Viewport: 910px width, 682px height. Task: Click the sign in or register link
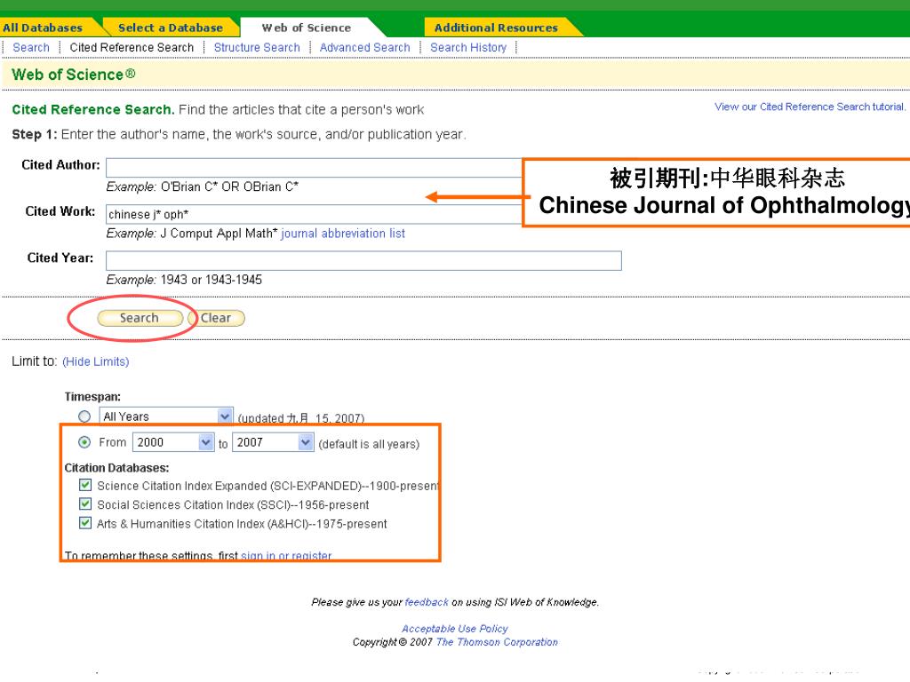click(x=286, y=556)
